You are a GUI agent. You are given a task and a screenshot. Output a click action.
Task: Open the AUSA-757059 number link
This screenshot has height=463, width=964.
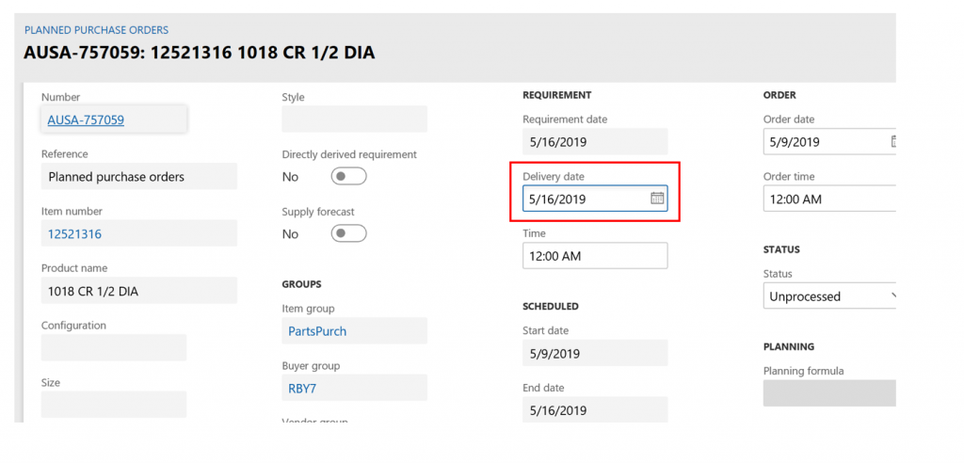point(86,120)
